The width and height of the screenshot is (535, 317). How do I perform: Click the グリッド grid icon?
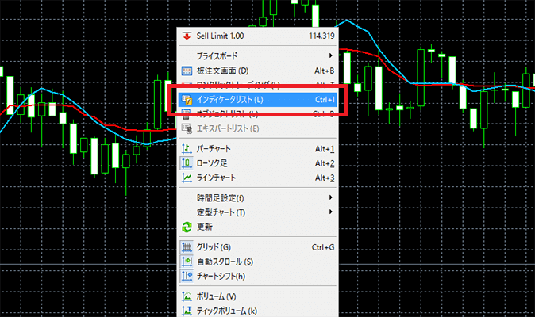[x=187, y=247]
